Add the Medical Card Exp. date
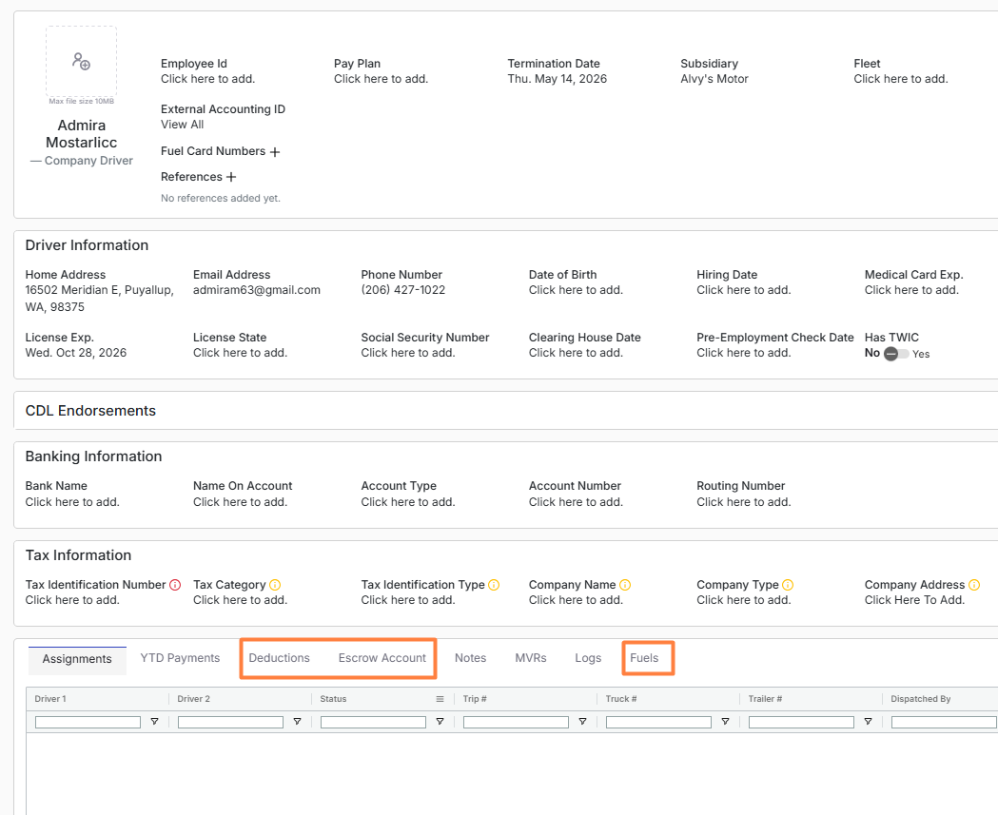Screen dimensions: 998x815 pos(911,290)
